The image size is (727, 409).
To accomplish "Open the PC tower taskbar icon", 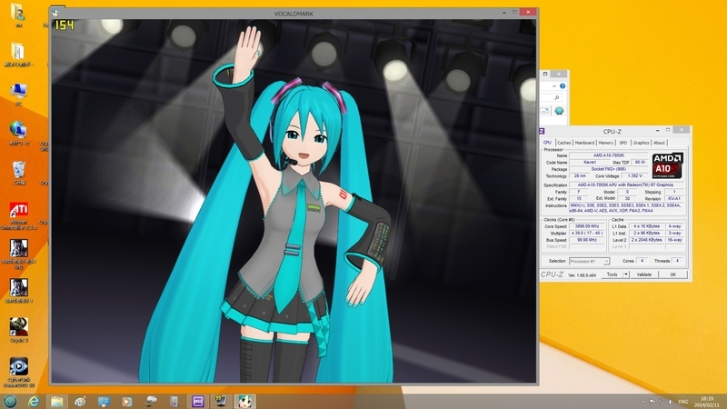I will (x=174, y=401).
